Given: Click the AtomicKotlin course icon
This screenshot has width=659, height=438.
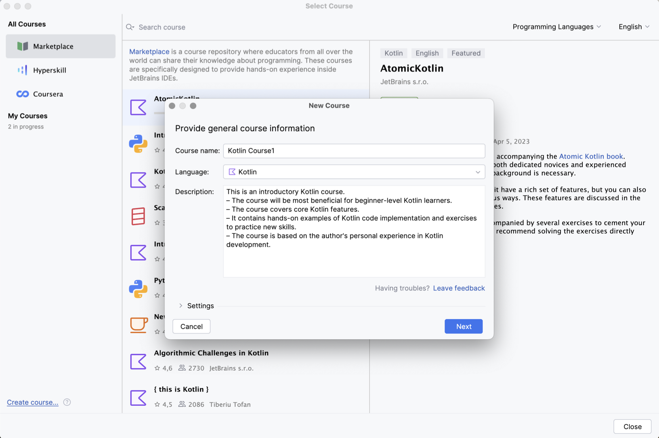Looking at the screenshot, I should click(139, 108).
